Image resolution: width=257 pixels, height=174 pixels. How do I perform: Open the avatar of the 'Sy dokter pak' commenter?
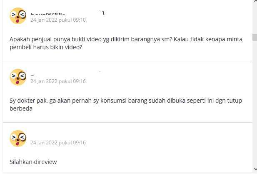click(18, 77)
